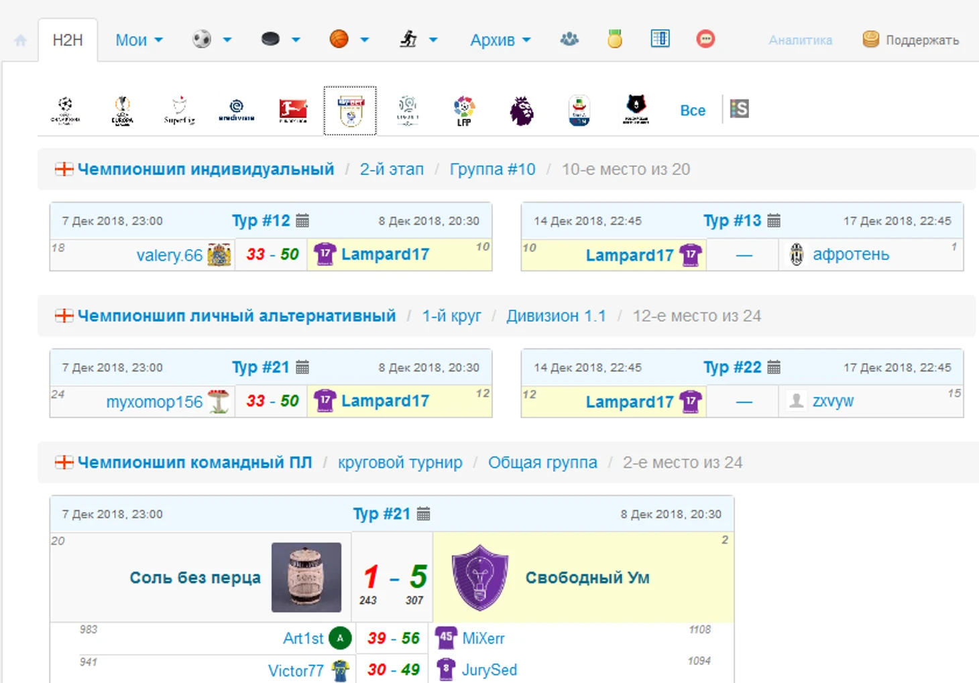Click the purple lightbulb shield logo
The image size is (979, 683).
click(479, 577)
